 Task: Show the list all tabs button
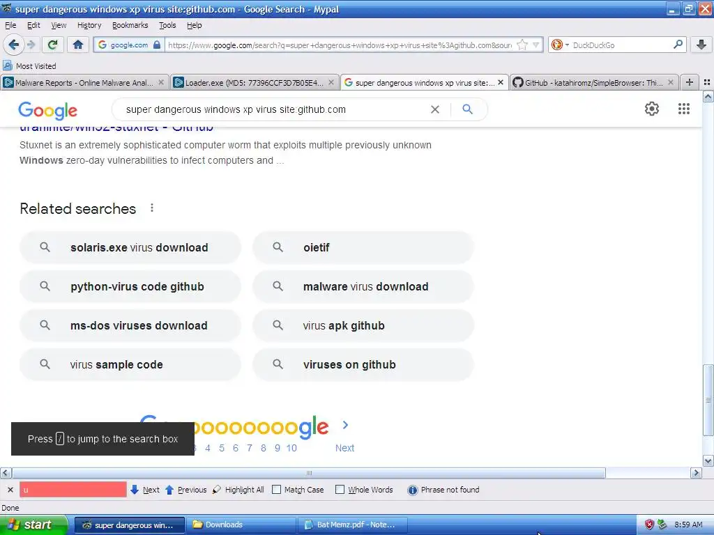pyautogui.click(x=707, y=82)
